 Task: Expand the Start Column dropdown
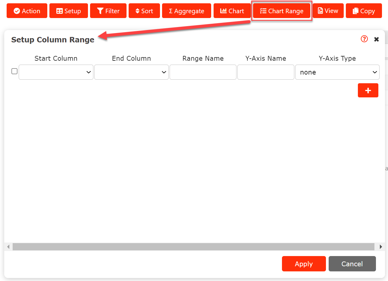click(x=56, y=72)
